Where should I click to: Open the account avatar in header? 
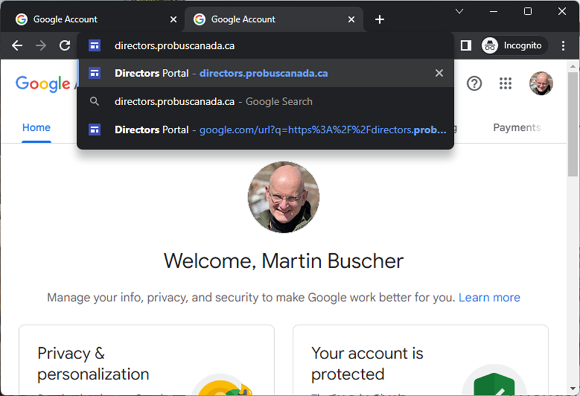click(x=541, y=83)
